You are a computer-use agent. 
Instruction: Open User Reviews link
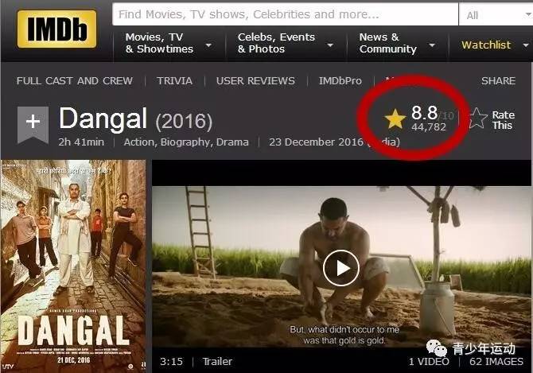point(255,81)
